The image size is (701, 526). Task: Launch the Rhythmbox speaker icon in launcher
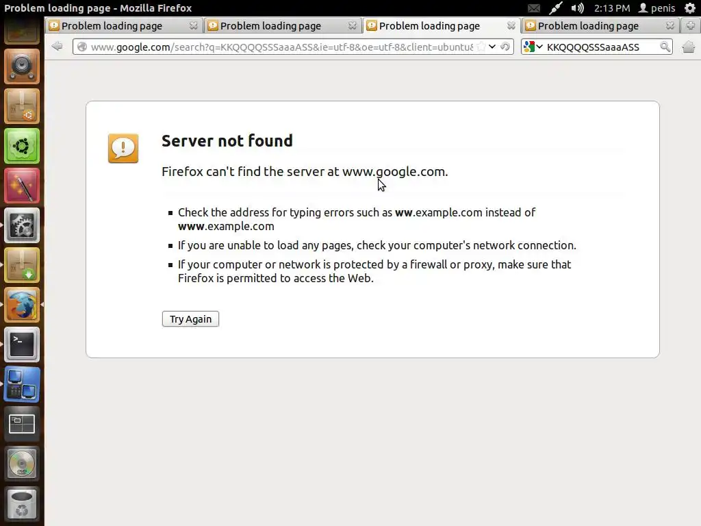(22, 66)
